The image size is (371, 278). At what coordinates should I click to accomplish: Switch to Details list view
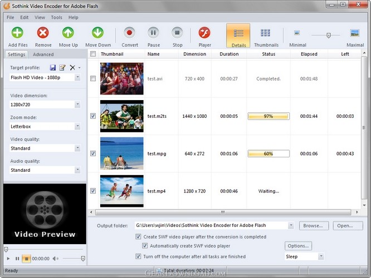238,36
